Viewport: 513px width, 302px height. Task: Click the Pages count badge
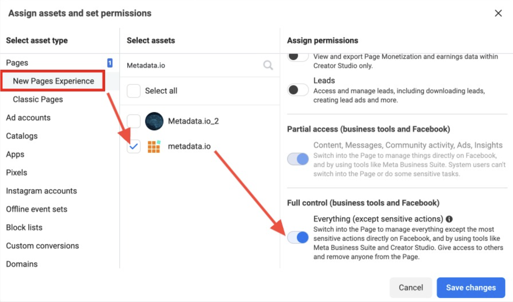coord(110,63)
